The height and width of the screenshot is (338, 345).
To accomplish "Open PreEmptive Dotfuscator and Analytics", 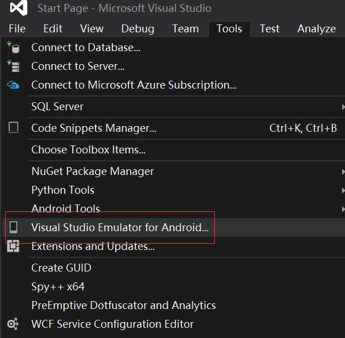I will 123,306.
